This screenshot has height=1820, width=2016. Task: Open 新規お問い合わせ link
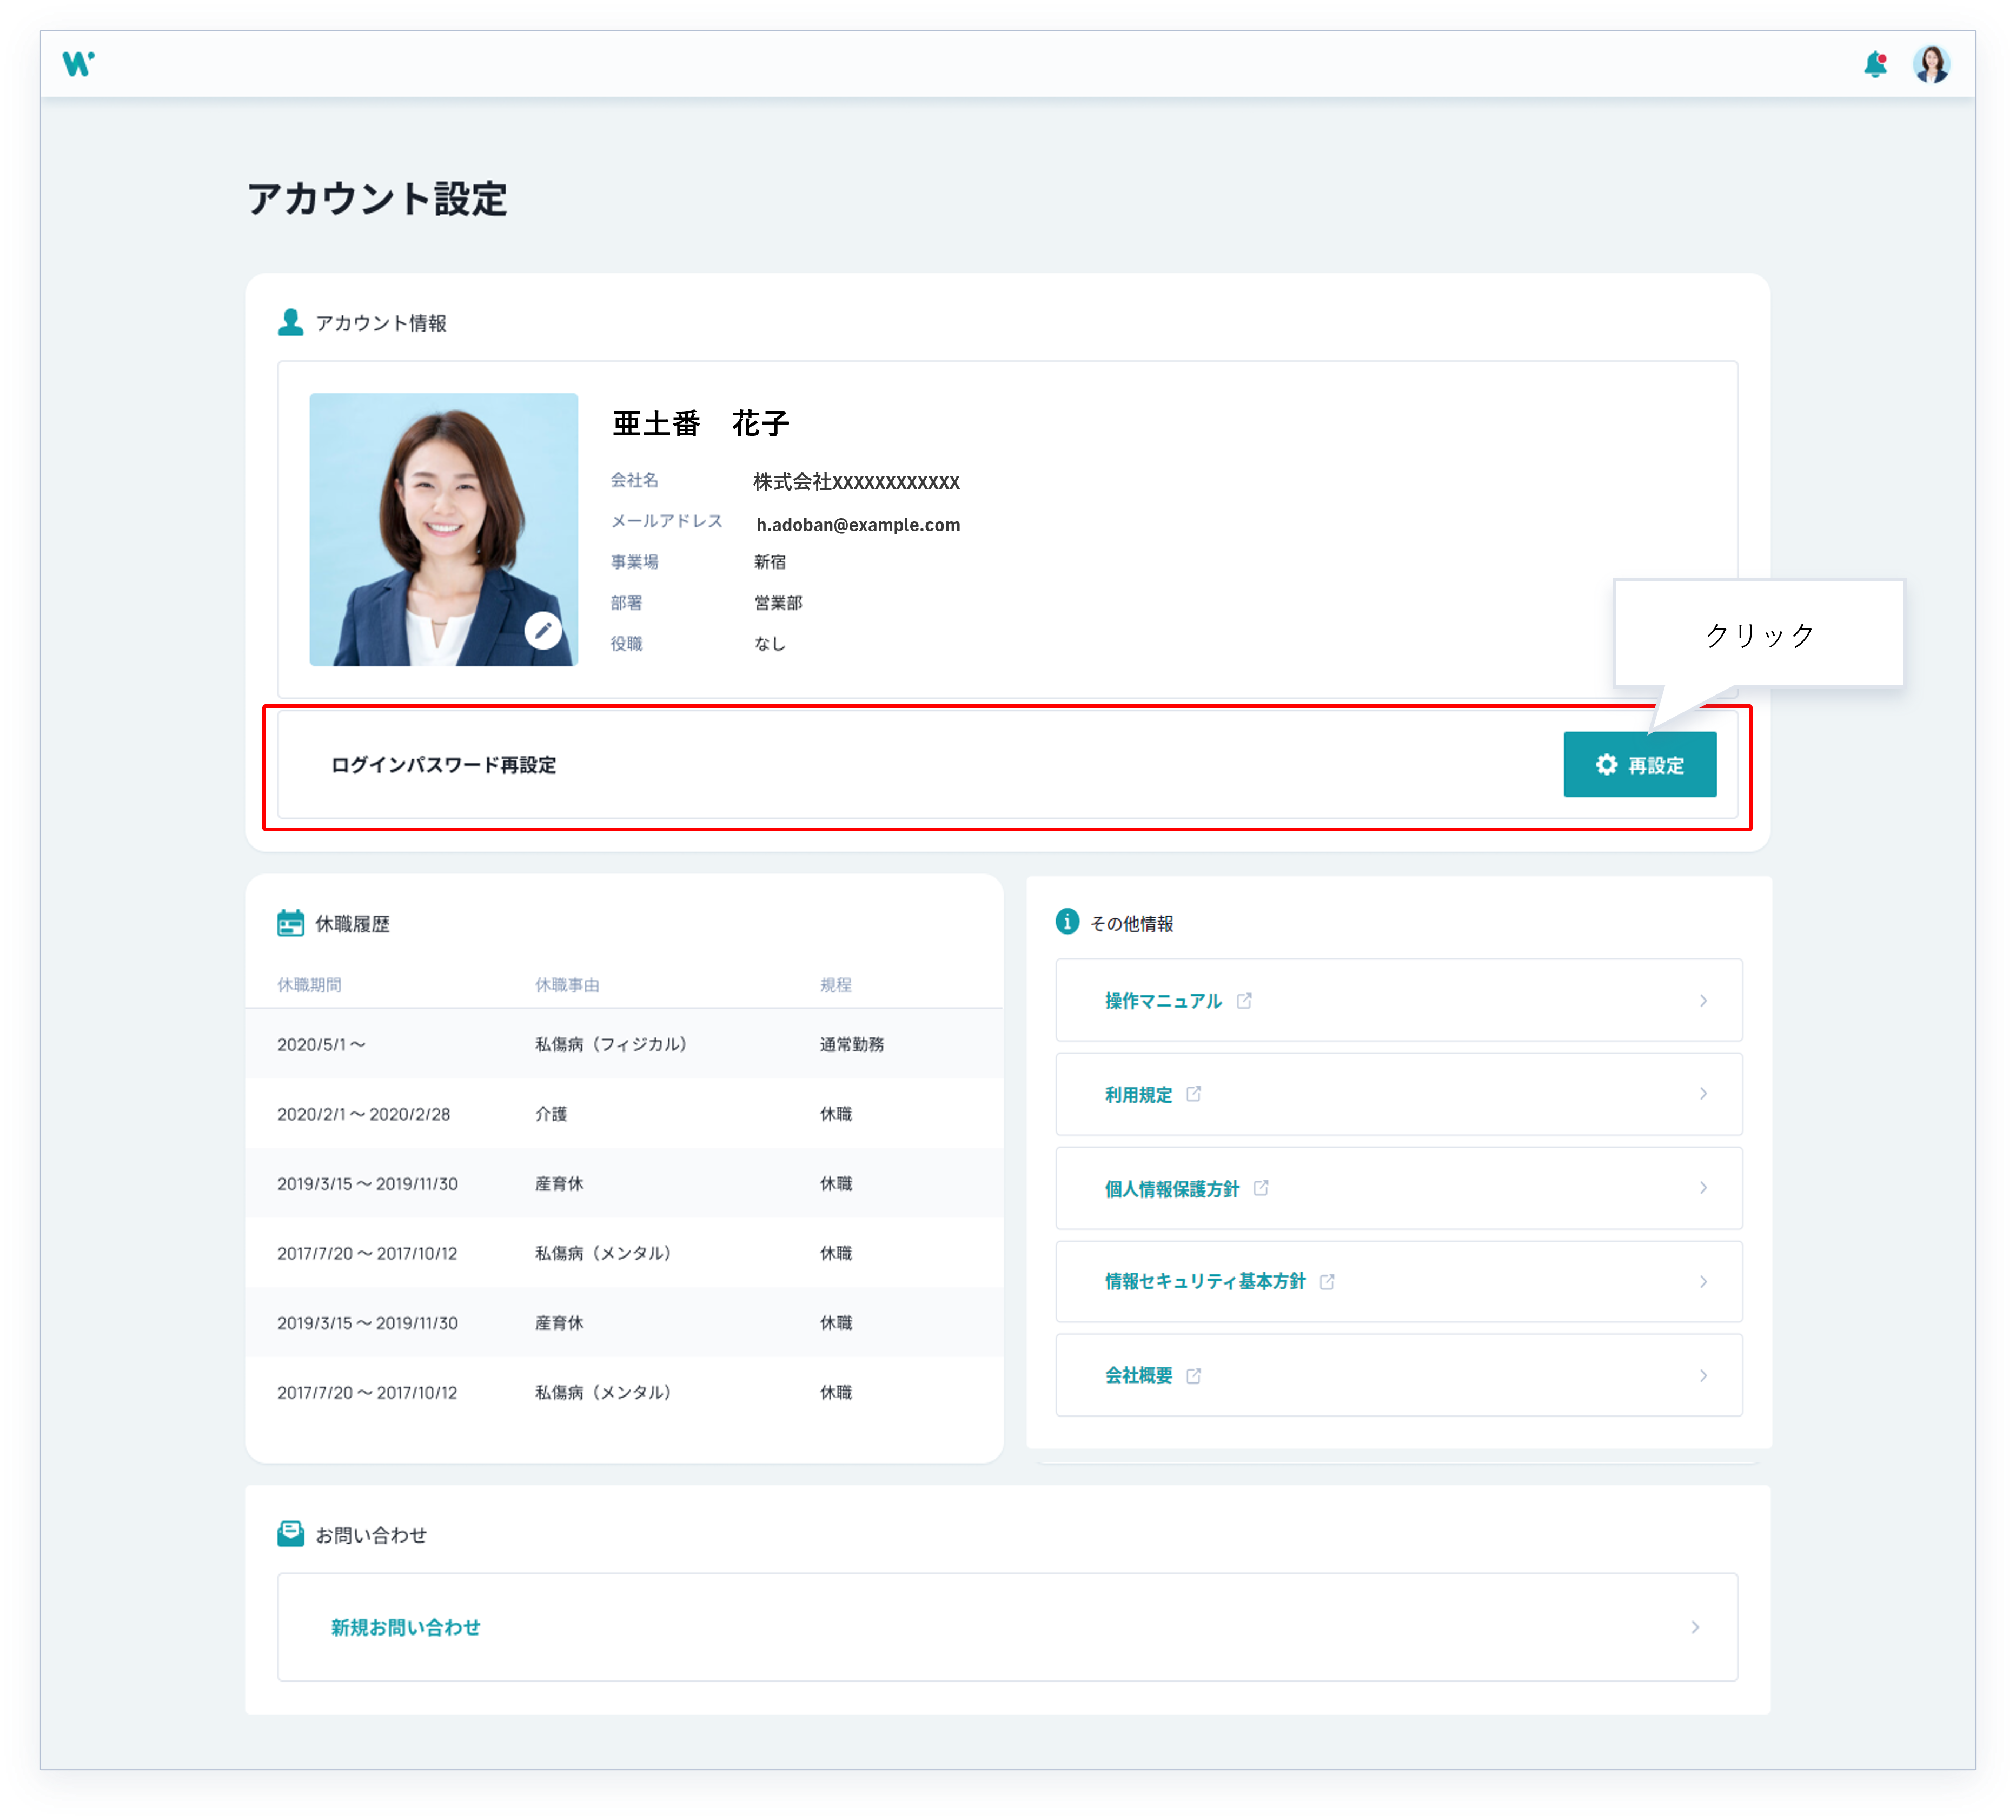(406, 1628)
